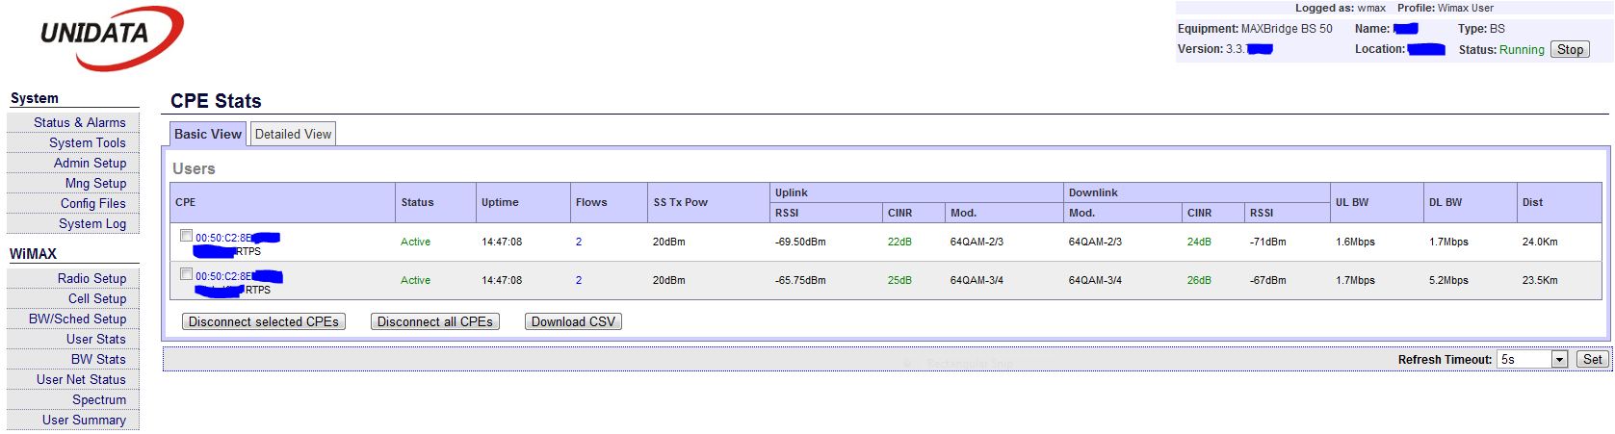Click the Stop button
This screenshot has height=434, width=1615.
(1570, 49)
